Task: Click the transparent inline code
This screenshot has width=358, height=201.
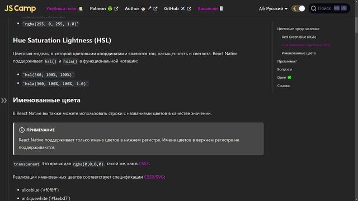Action: tap(26, 164)
